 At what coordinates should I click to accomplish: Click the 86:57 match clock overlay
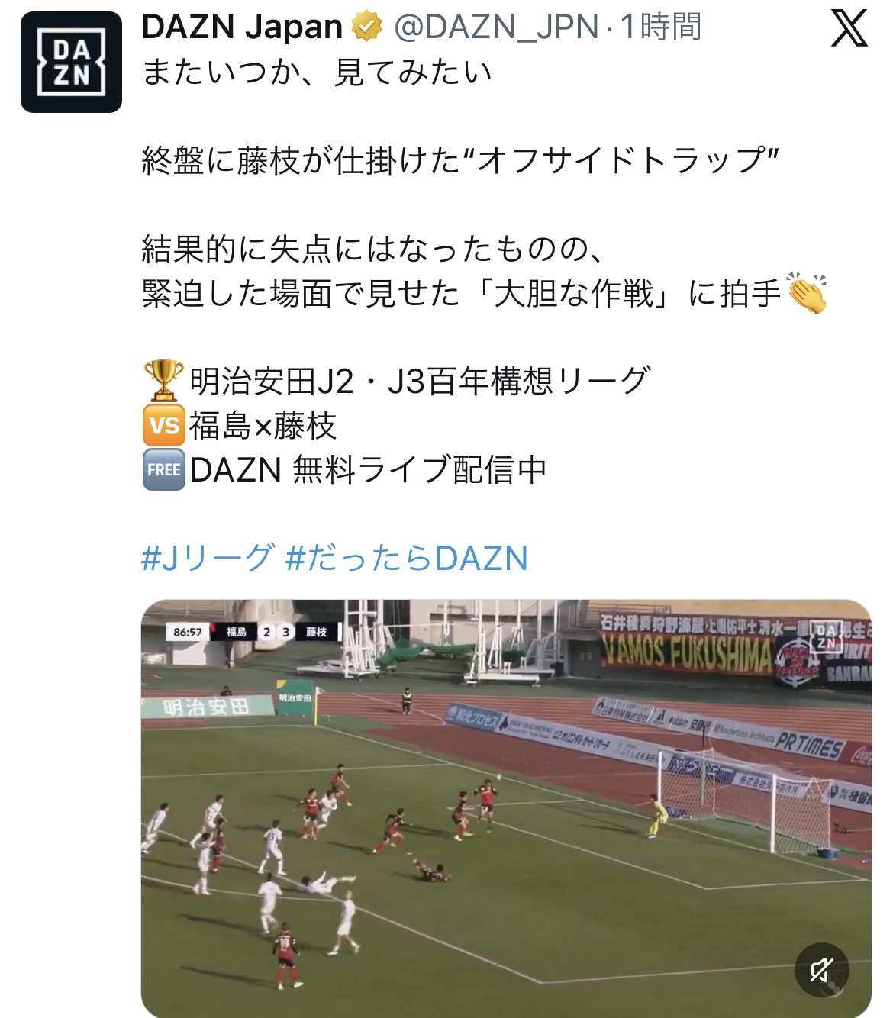pyautogui.click(x=188, y=632)
